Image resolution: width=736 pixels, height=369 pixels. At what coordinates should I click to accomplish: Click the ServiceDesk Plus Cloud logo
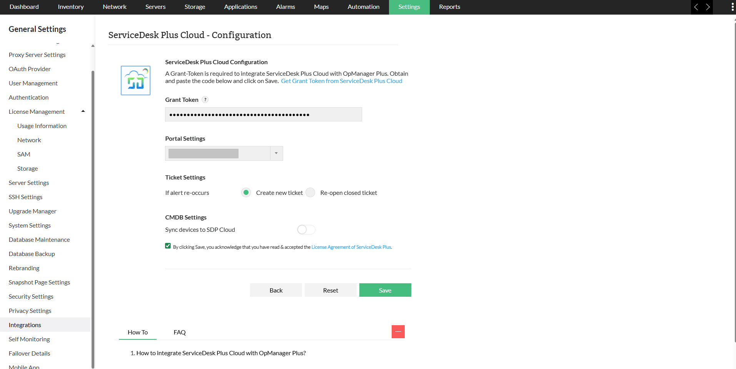click(135, 80)
